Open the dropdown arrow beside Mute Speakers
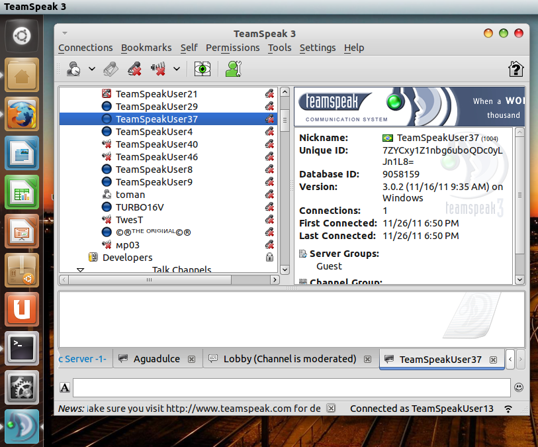Viewport: 538px width, 447px height. (177, 69)
